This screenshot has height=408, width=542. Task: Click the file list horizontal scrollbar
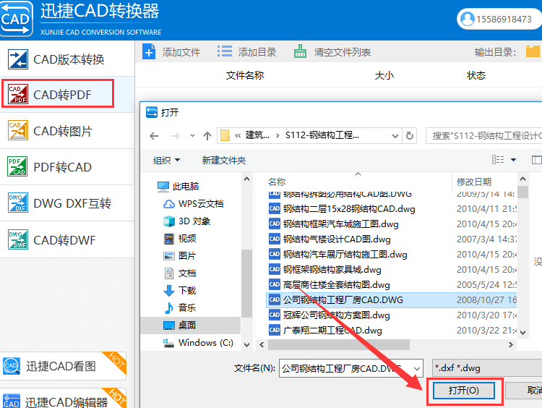pos(339,344)
